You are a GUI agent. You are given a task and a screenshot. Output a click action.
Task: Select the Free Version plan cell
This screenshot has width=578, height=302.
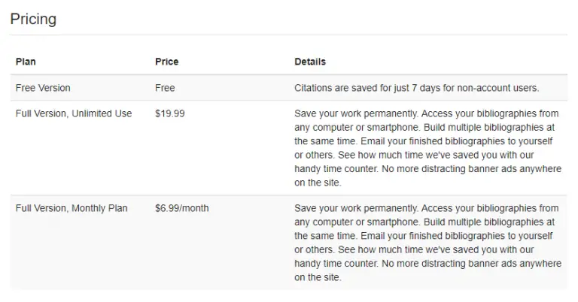coord(43,88)
